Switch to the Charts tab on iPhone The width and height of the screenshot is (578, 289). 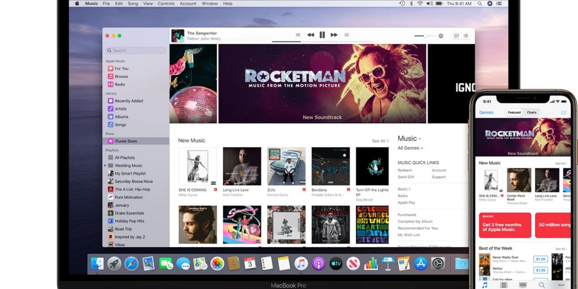[x=531, y=112]
